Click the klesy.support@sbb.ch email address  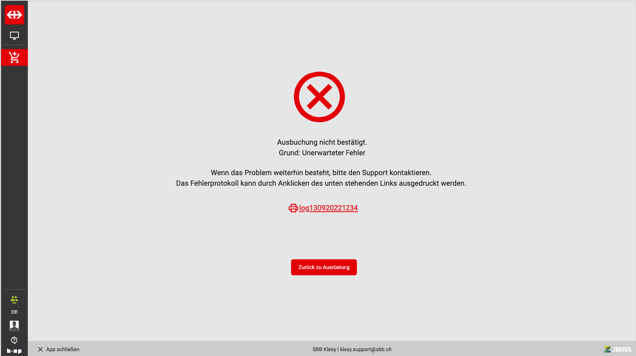tap(366, 349)
